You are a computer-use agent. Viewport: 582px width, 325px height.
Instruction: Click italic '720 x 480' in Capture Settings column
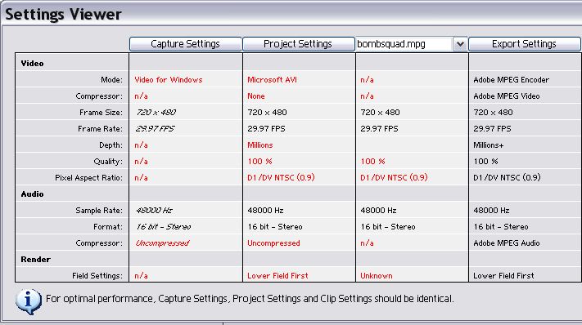(156, 113)
